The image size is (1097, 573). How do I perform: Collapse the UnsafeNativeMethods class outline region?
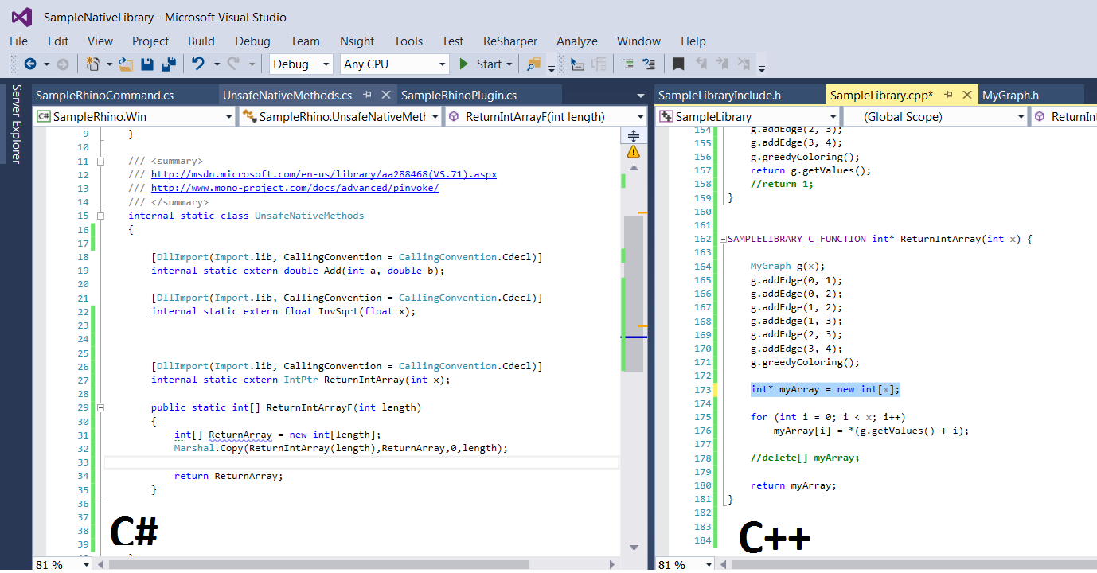100,215
